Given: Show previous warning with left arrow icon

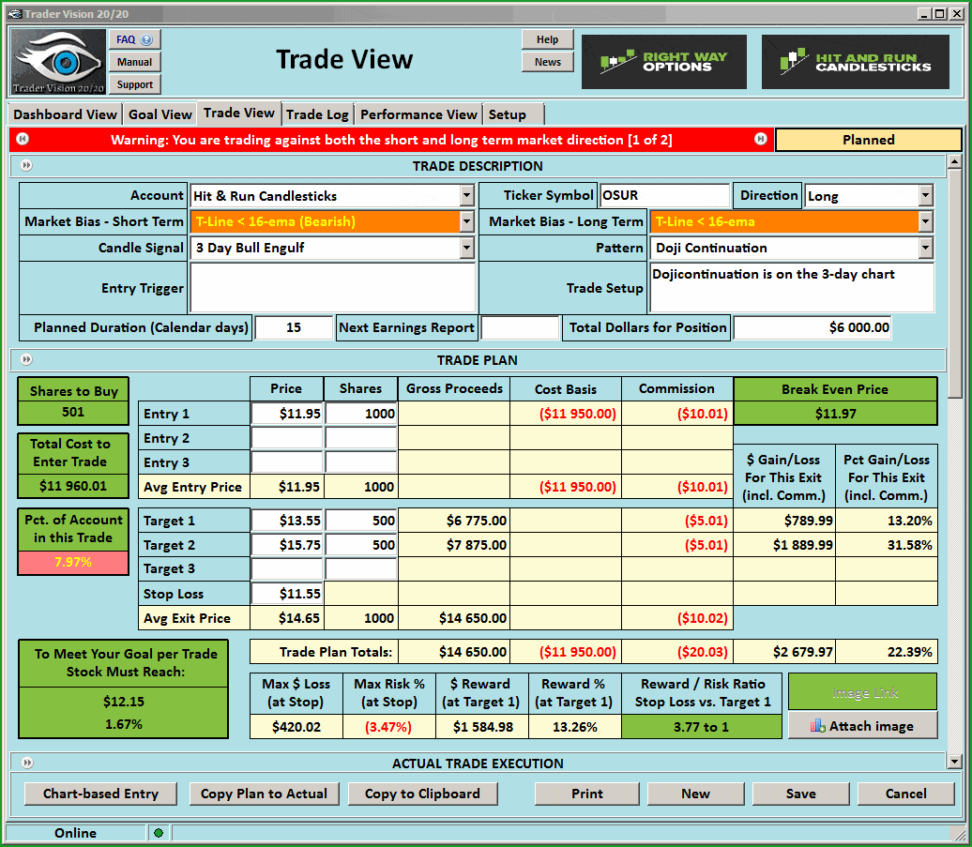Looking at the screenshot, I should click(x=23, y=139).
